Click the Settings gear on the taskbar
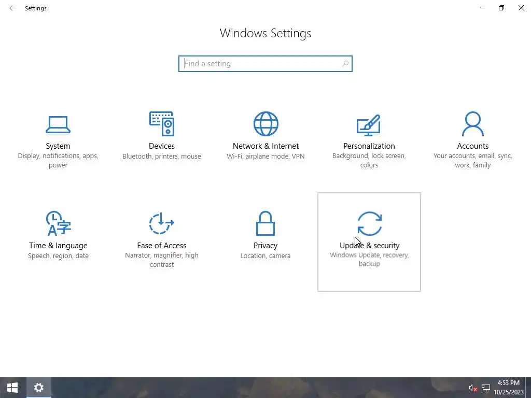 [38, 388]
